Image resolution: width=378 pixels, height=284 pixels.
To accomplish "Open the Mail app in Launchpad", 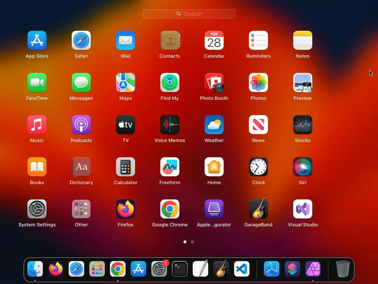I will (126, 40).
